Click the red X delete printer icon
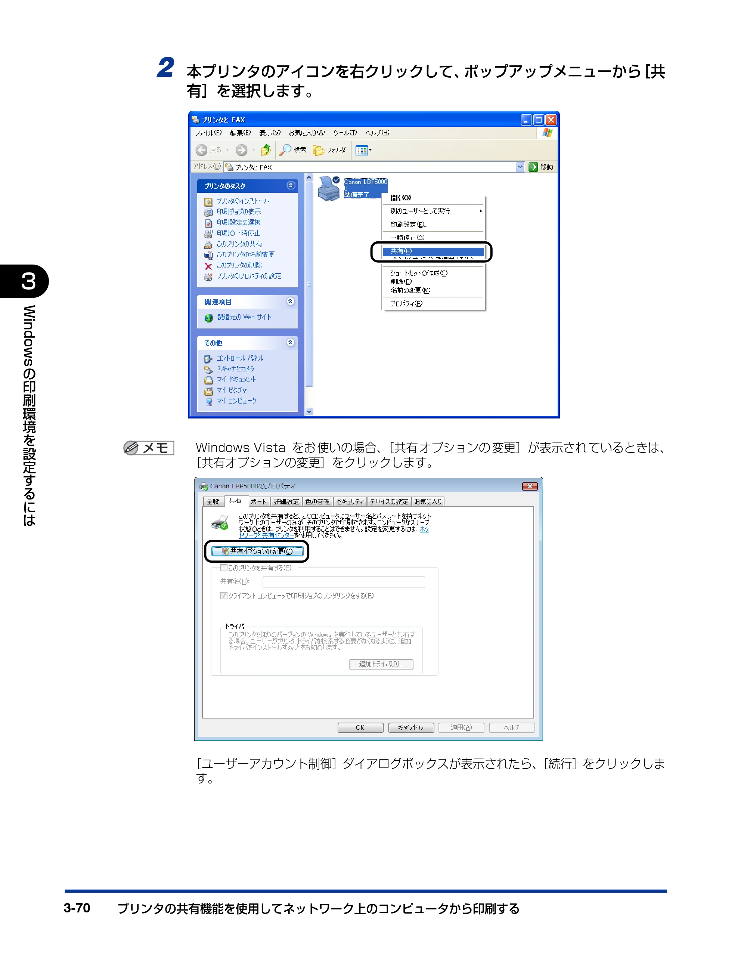 [x=208, y=266]
